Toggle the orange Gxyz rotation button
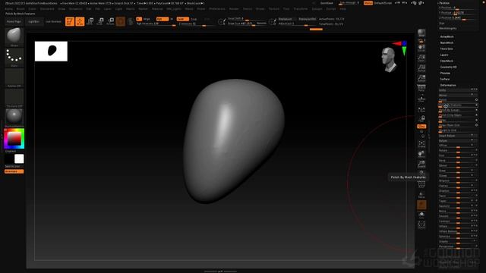 [421, 127]
